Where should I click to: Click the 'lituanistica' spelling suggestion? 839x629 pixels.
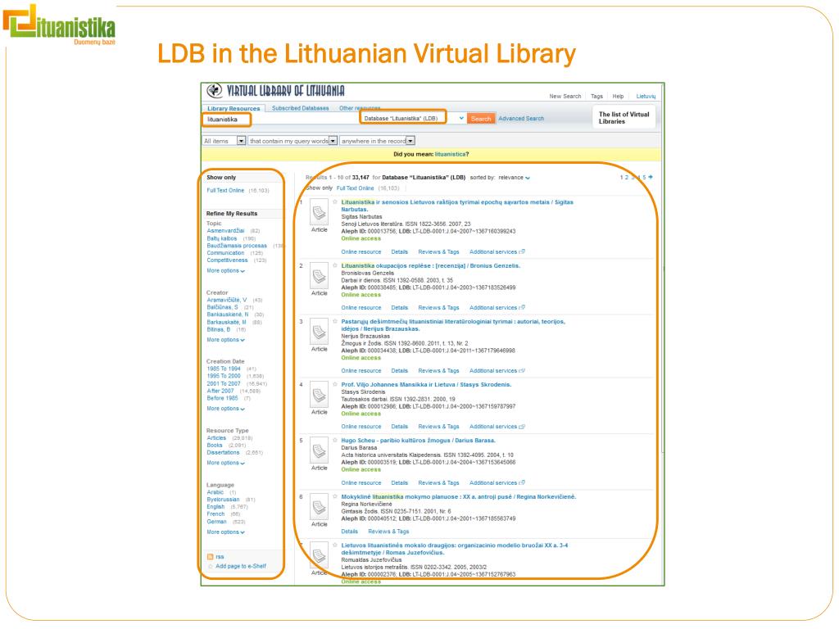tap(450, 155)
